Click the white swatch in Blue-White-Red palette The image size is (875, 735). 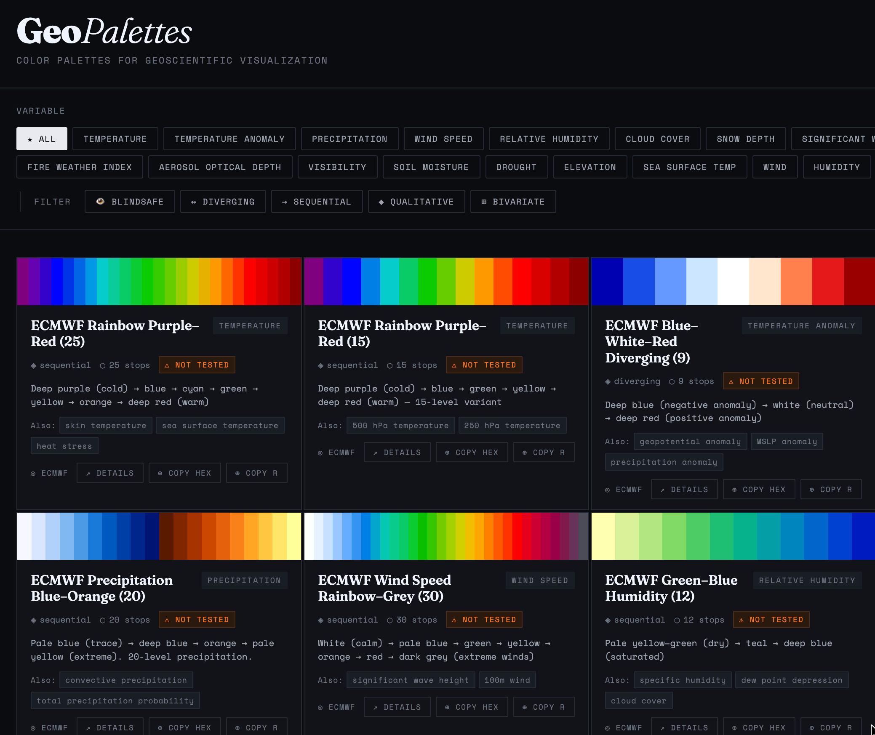click(x=733, y=282)
